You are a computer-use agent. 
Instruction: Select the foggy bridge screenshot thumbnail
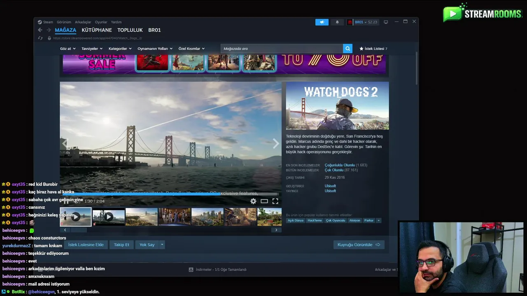[x=142, y=217]
